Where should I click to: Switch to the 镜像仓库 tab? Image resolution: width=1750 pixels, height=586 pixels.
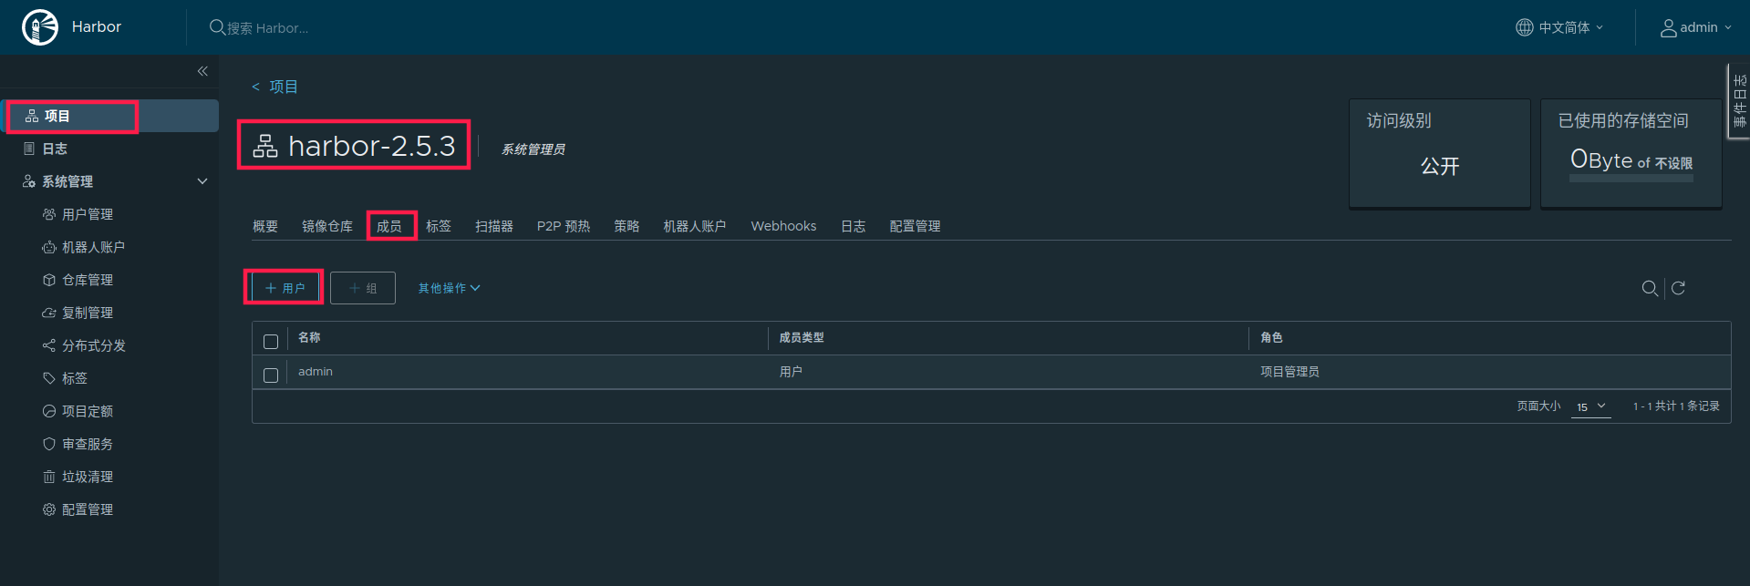coord(327,226)
